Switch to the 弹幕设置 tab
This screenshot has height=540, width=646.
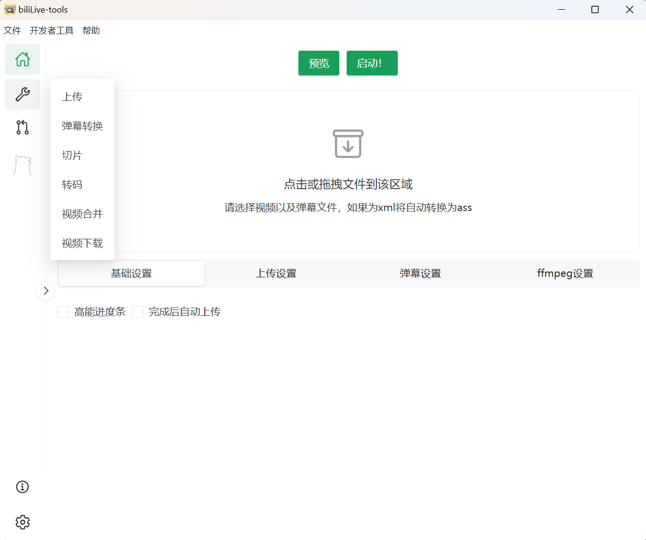tap(420, 273)
